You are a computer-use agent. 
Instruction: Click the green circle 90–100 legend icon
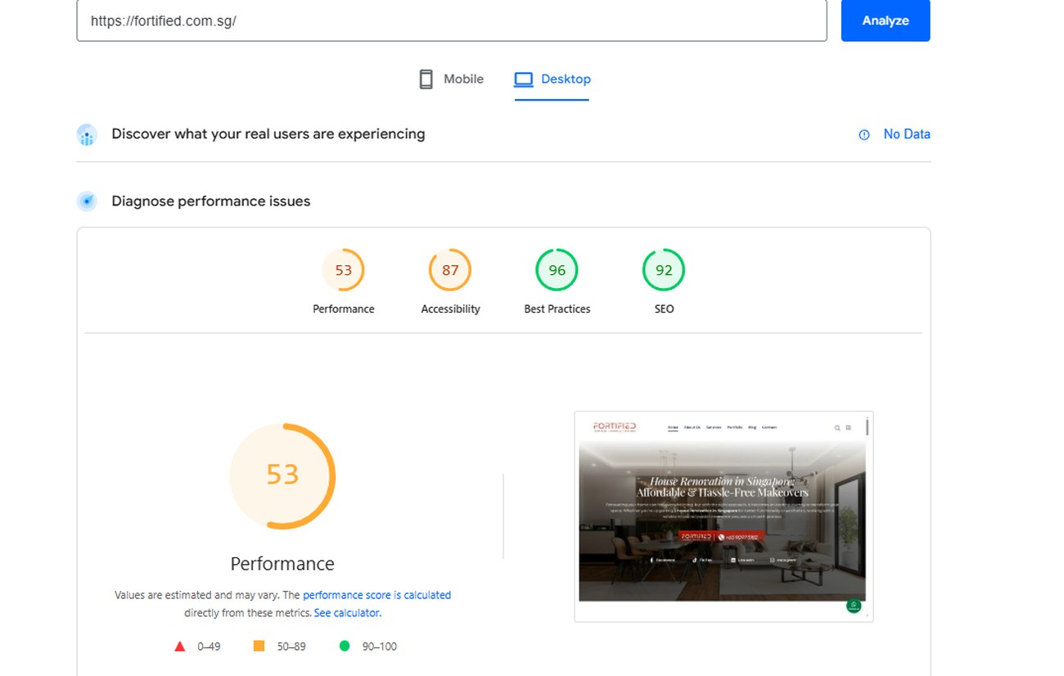point(345,647)
